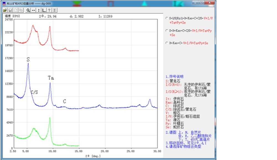This screenshot has width=277, height=160.
Task: Click the save floppy disk icon
Action: coord(10,10)
